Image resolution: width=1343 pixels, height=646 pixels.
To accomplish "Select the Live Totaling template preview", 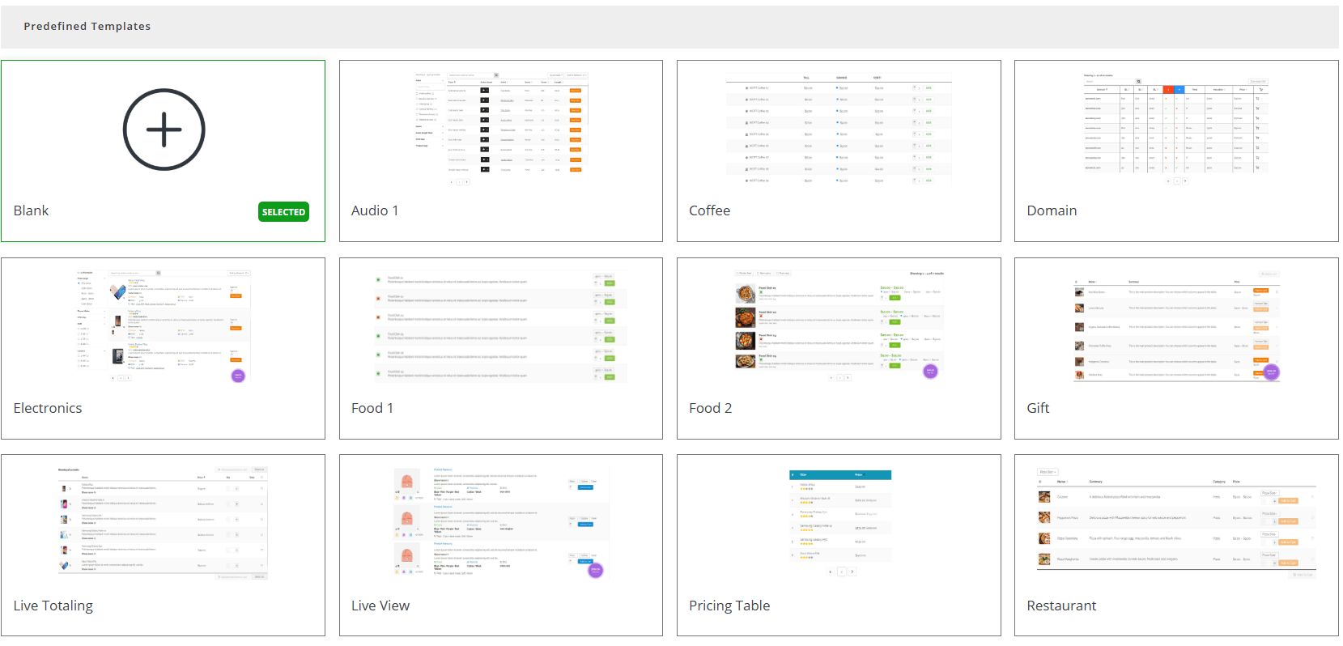I will pyautogui.click(x=164, y=523).
